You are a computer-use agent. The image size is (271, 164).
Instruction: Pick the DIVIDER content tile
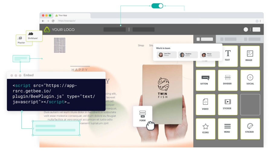click(228, 80)
